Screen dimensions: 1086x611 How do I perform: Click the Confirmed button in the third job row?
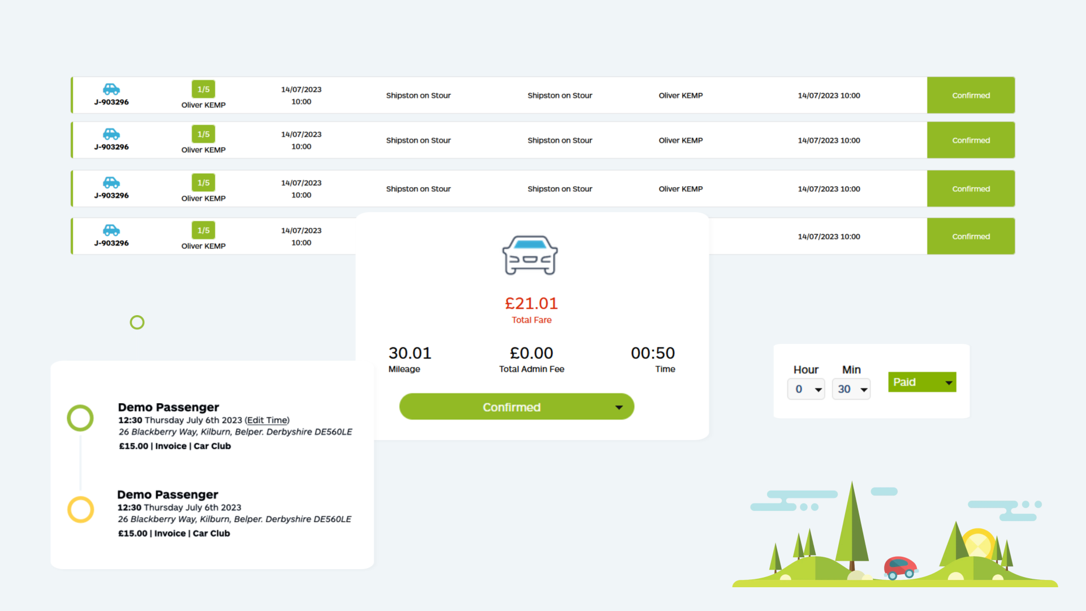(x=971, y=188)
